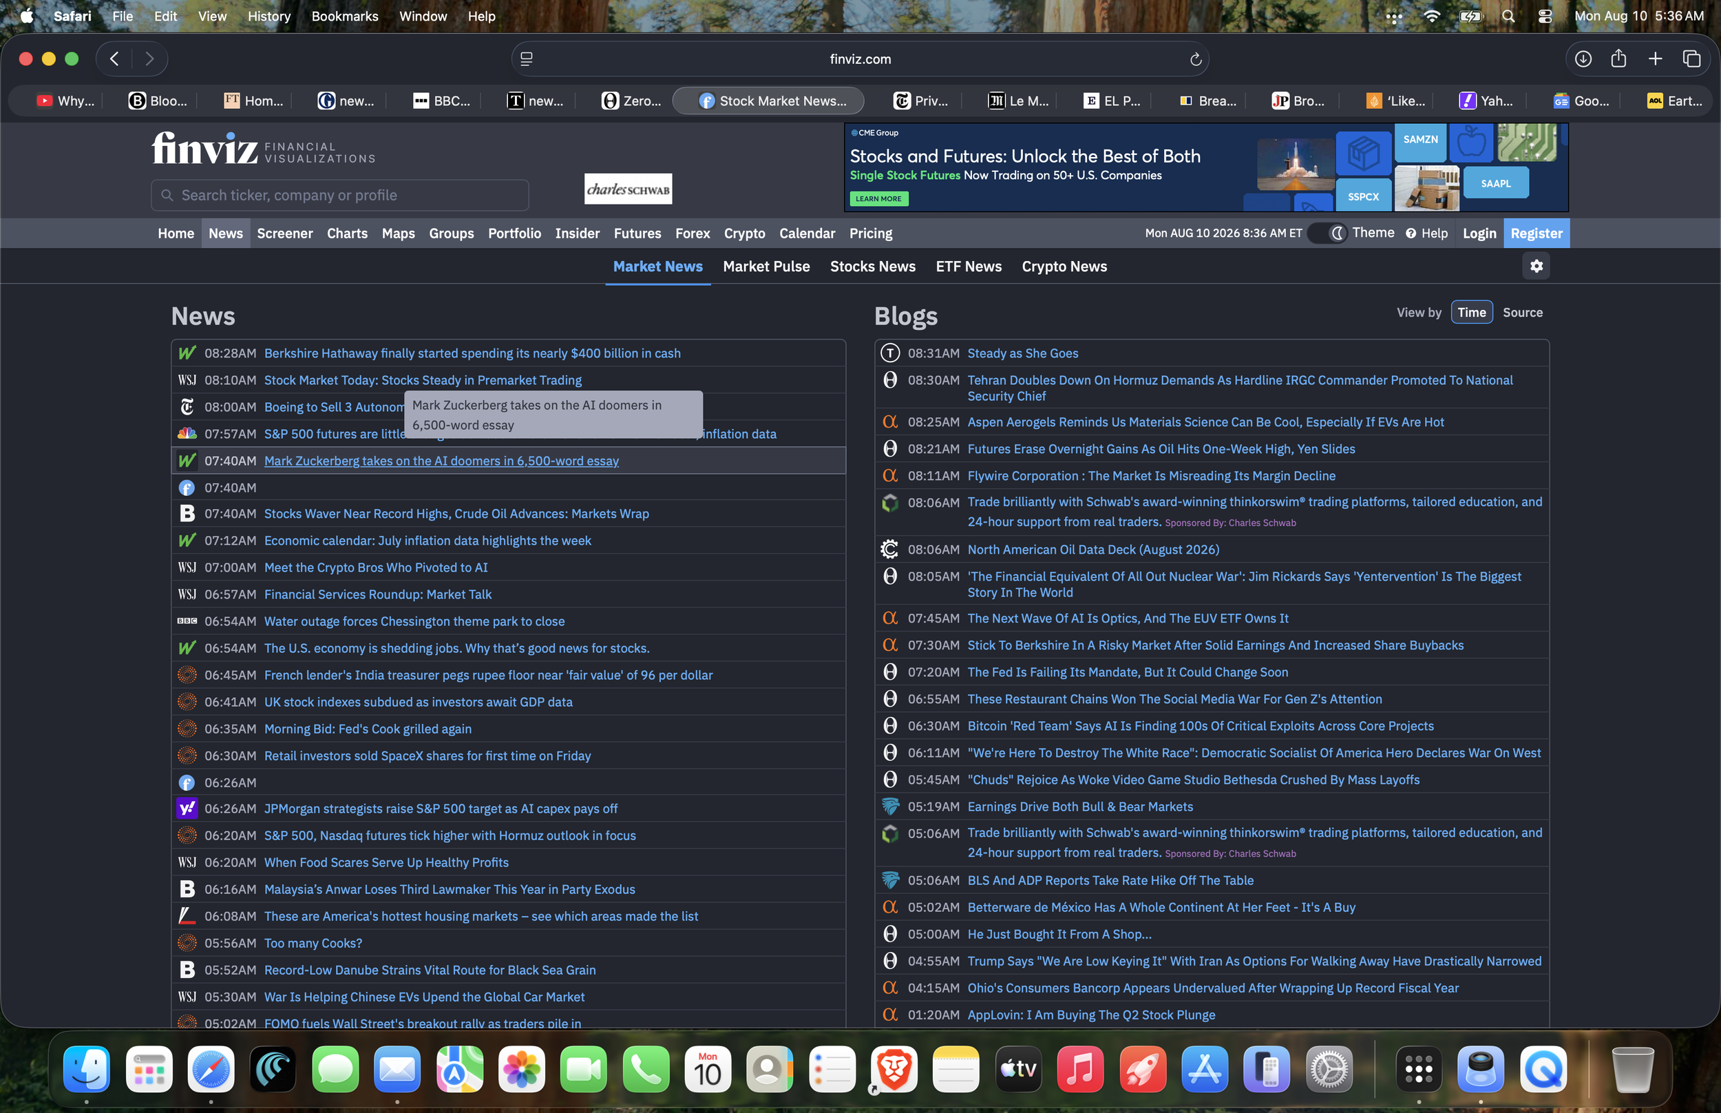Open the Help link icon
Screen dimensions: 1721x1113
click(1411, 233)
